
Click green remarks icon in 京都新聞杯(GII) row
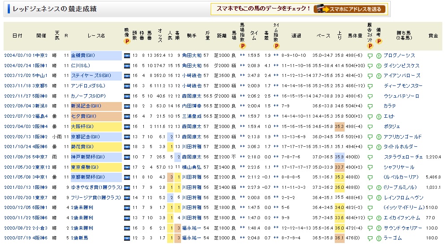tap(379, 177)
